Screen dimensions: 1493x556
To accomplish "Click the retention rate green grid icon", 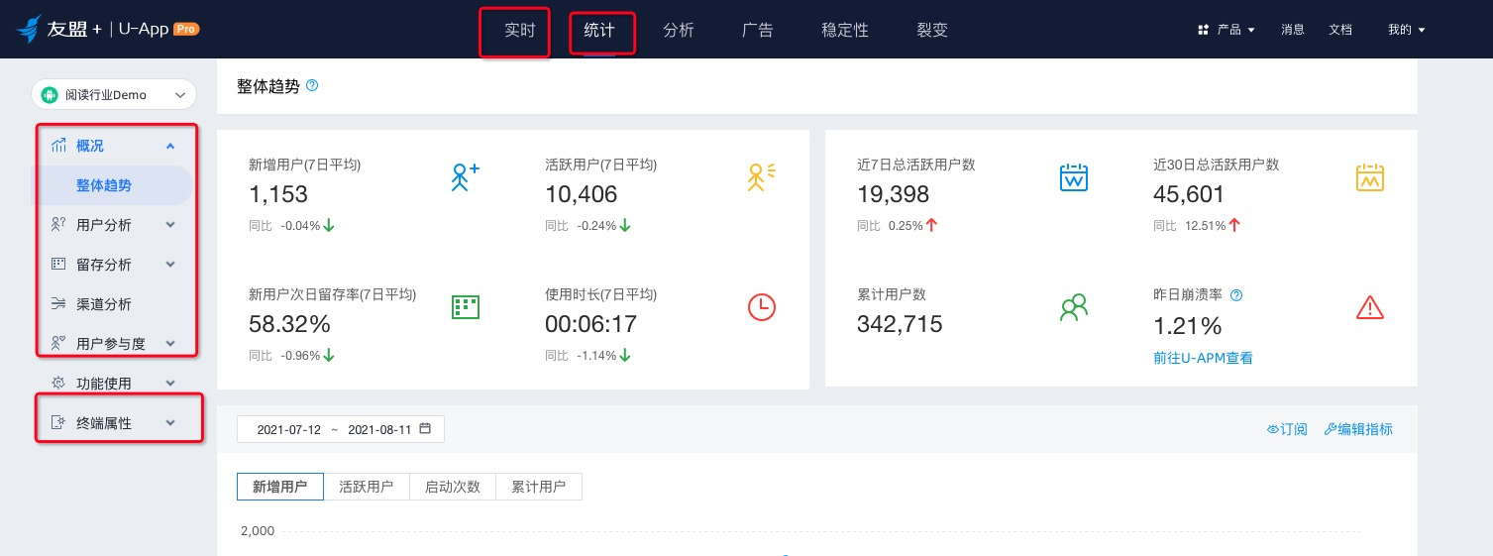I will pyautogui.click(x=465, y=307).
